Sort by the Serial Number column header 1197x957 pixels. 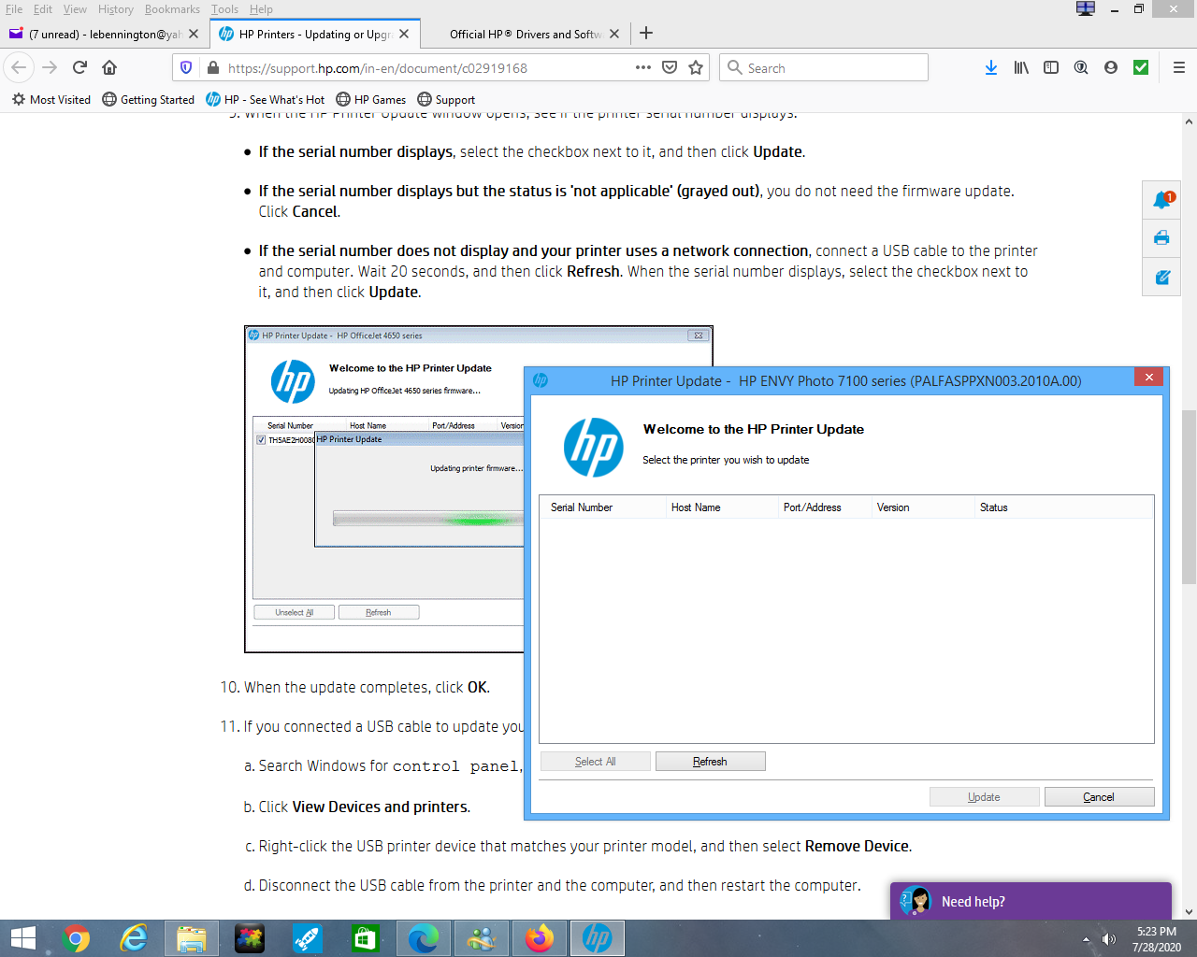coord(601,507)
